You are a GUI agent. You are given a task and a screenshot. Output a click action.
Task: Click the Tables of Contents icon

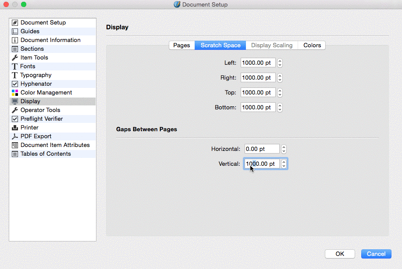coord(15,154)
